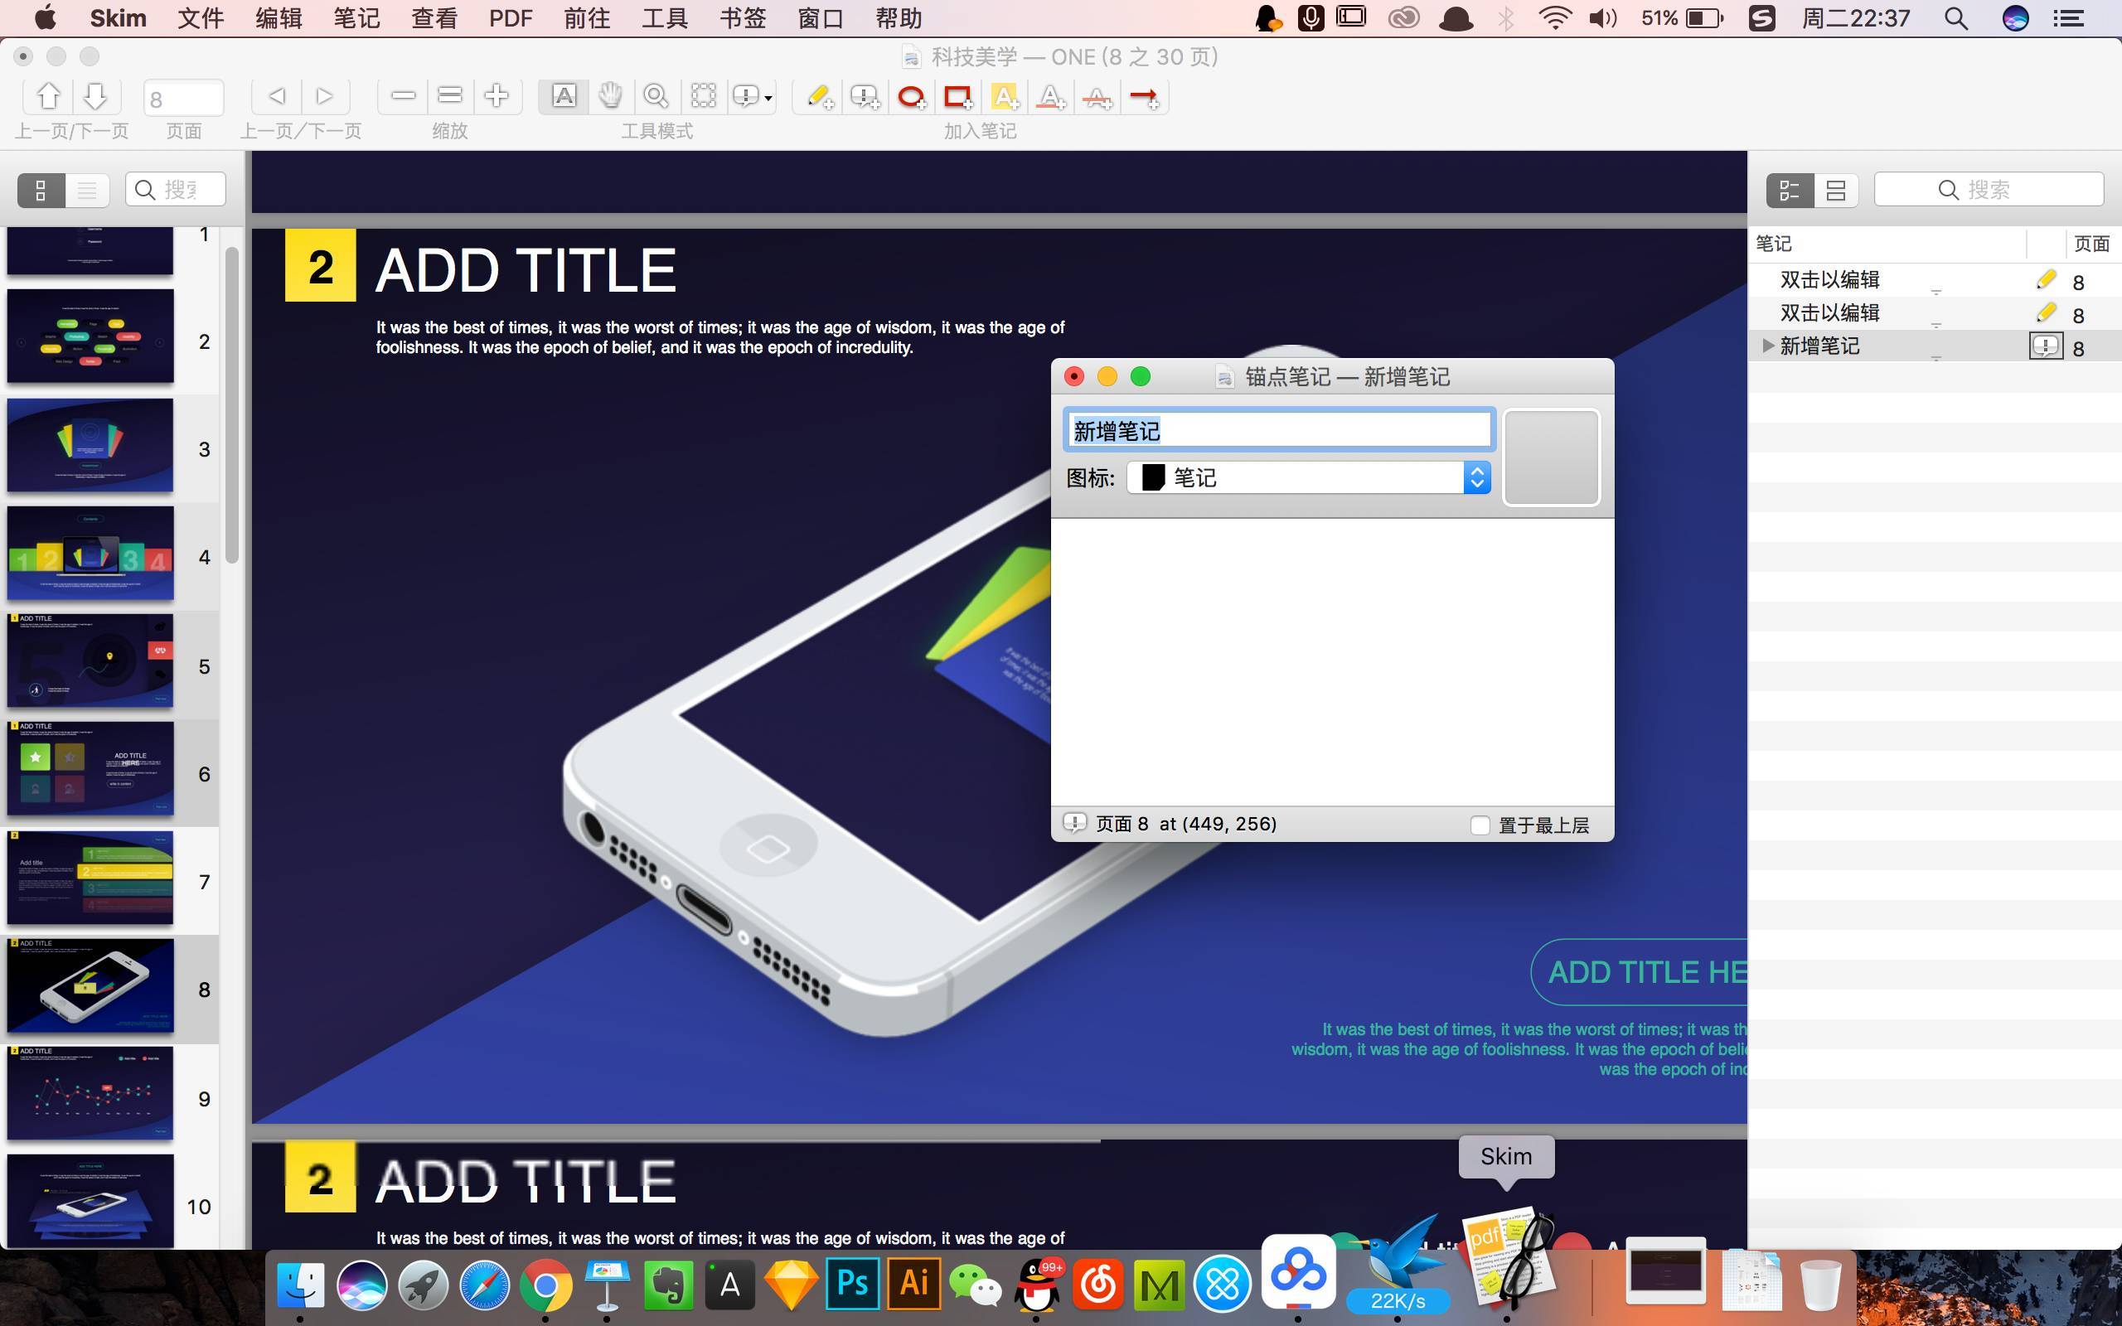
Task: Select the hand scroll tool
Action: pos(610,95)
